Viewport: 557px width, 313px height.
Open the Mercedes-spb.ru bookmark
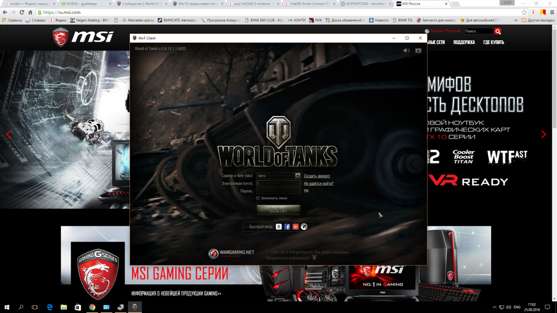137,20
